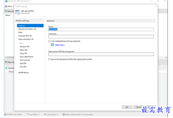
Task: Open the Menu dropdown in main window
Action: 9,6
